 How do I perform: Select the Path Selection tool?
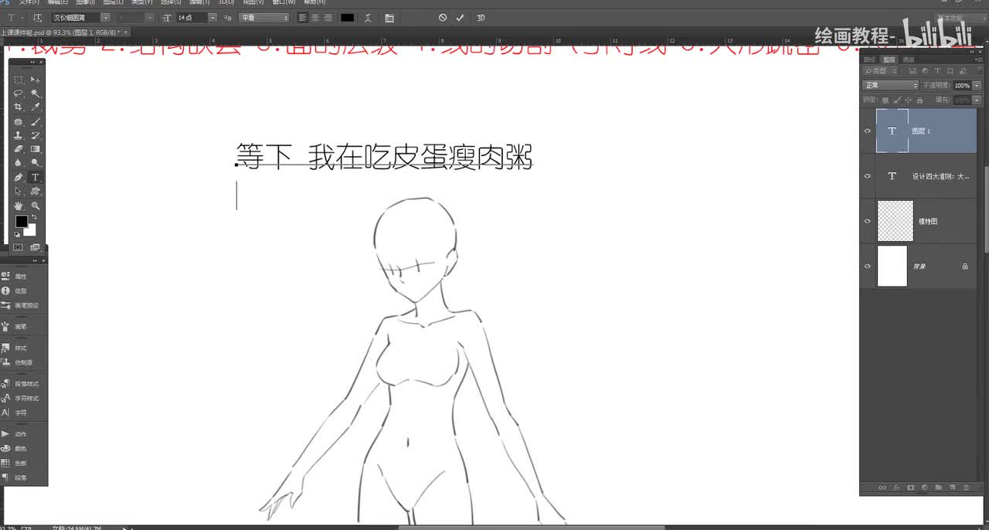pyautogui.click(x=19, y=192)
